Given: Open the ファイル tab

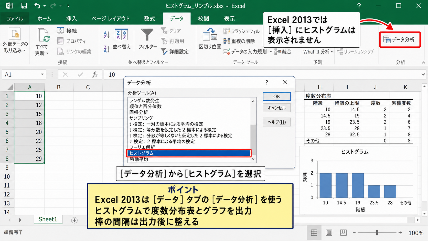Looking at the screenshot, I should (x=15, y=19).
